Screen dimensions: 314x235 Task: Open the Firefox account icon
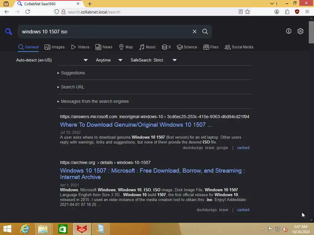tap(277, 12)
